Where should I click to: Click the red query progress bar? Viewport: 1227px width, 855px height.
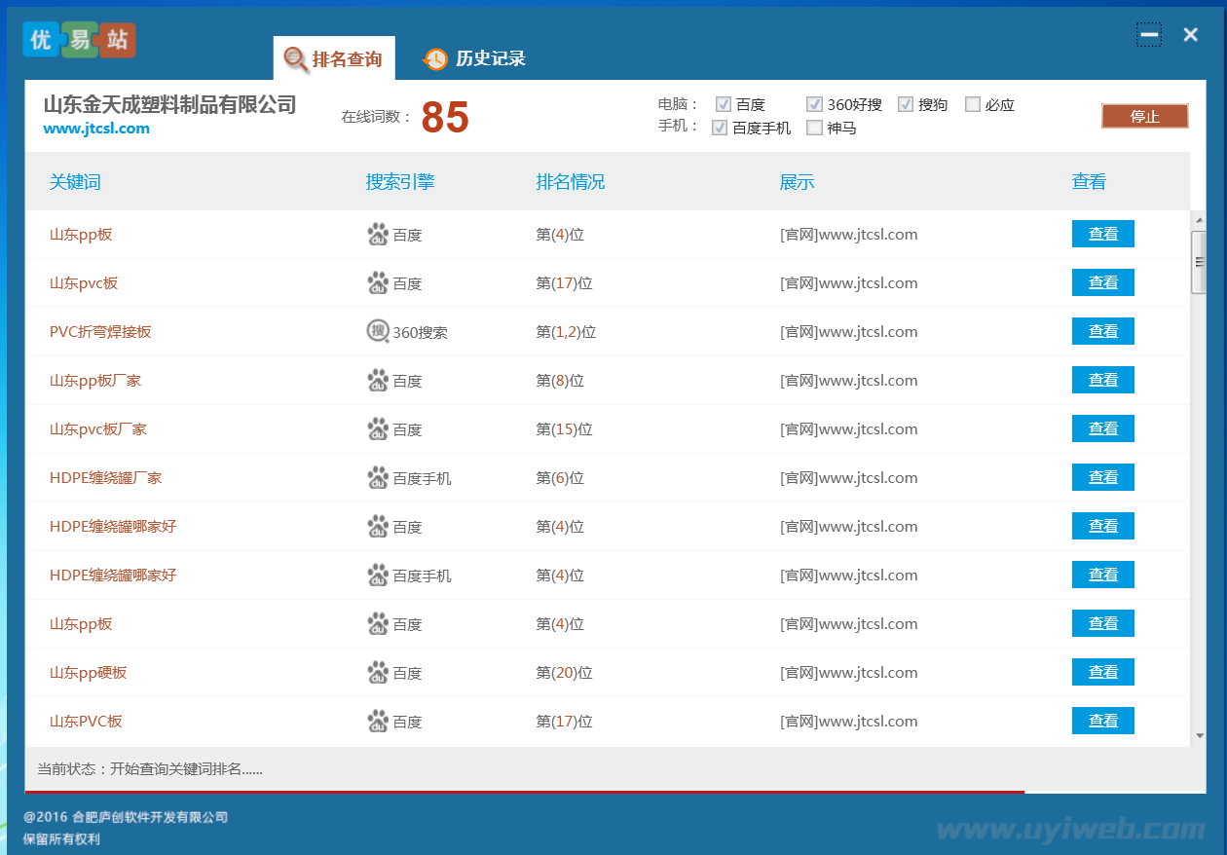tap(526, 792)
